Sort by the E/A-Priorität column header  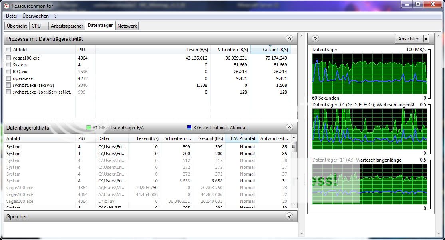(241, 138)
